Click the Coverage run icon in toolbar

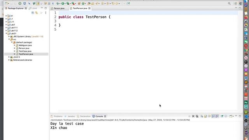(x=68, y=3)
